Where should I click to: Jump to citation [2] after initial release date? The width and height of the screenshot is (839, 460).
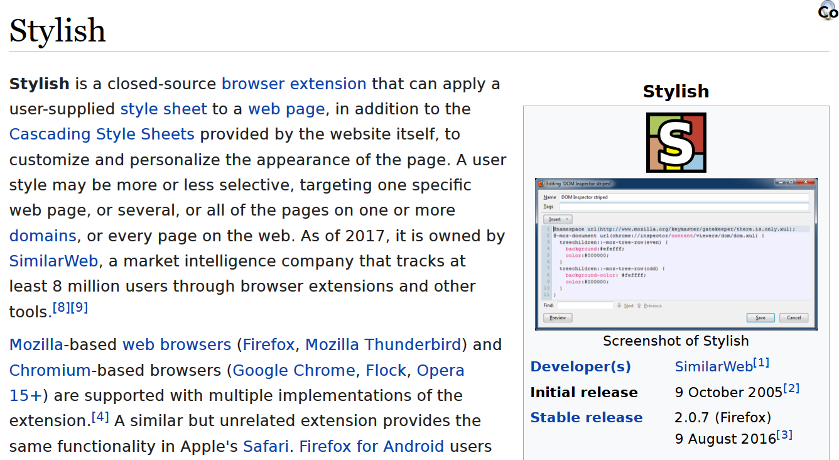click(x=791, y=388)
